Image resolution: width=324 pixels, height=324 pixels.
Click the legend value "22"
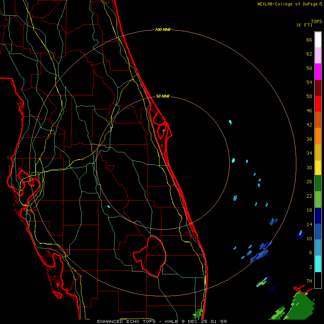309,196
